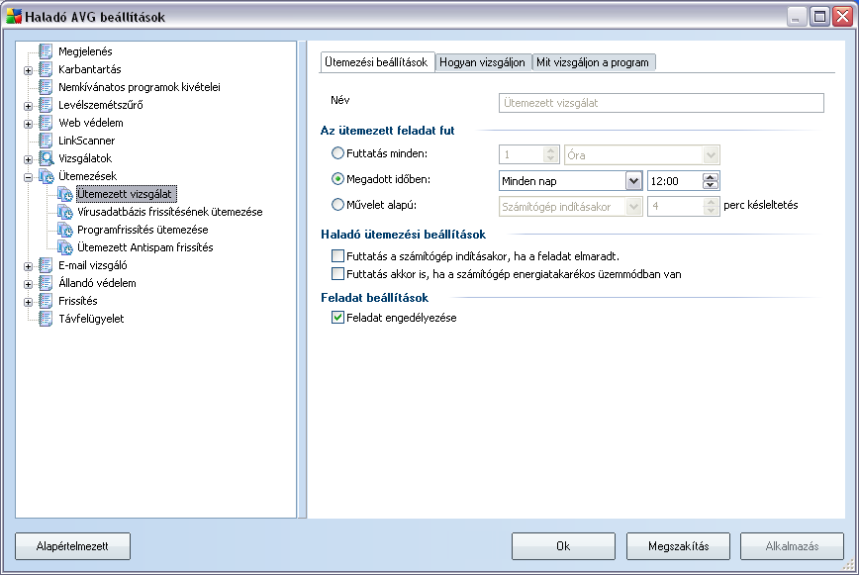Expand the Karbantartás tree node
This screenshot has width=859, height=575.
point(29,70)
